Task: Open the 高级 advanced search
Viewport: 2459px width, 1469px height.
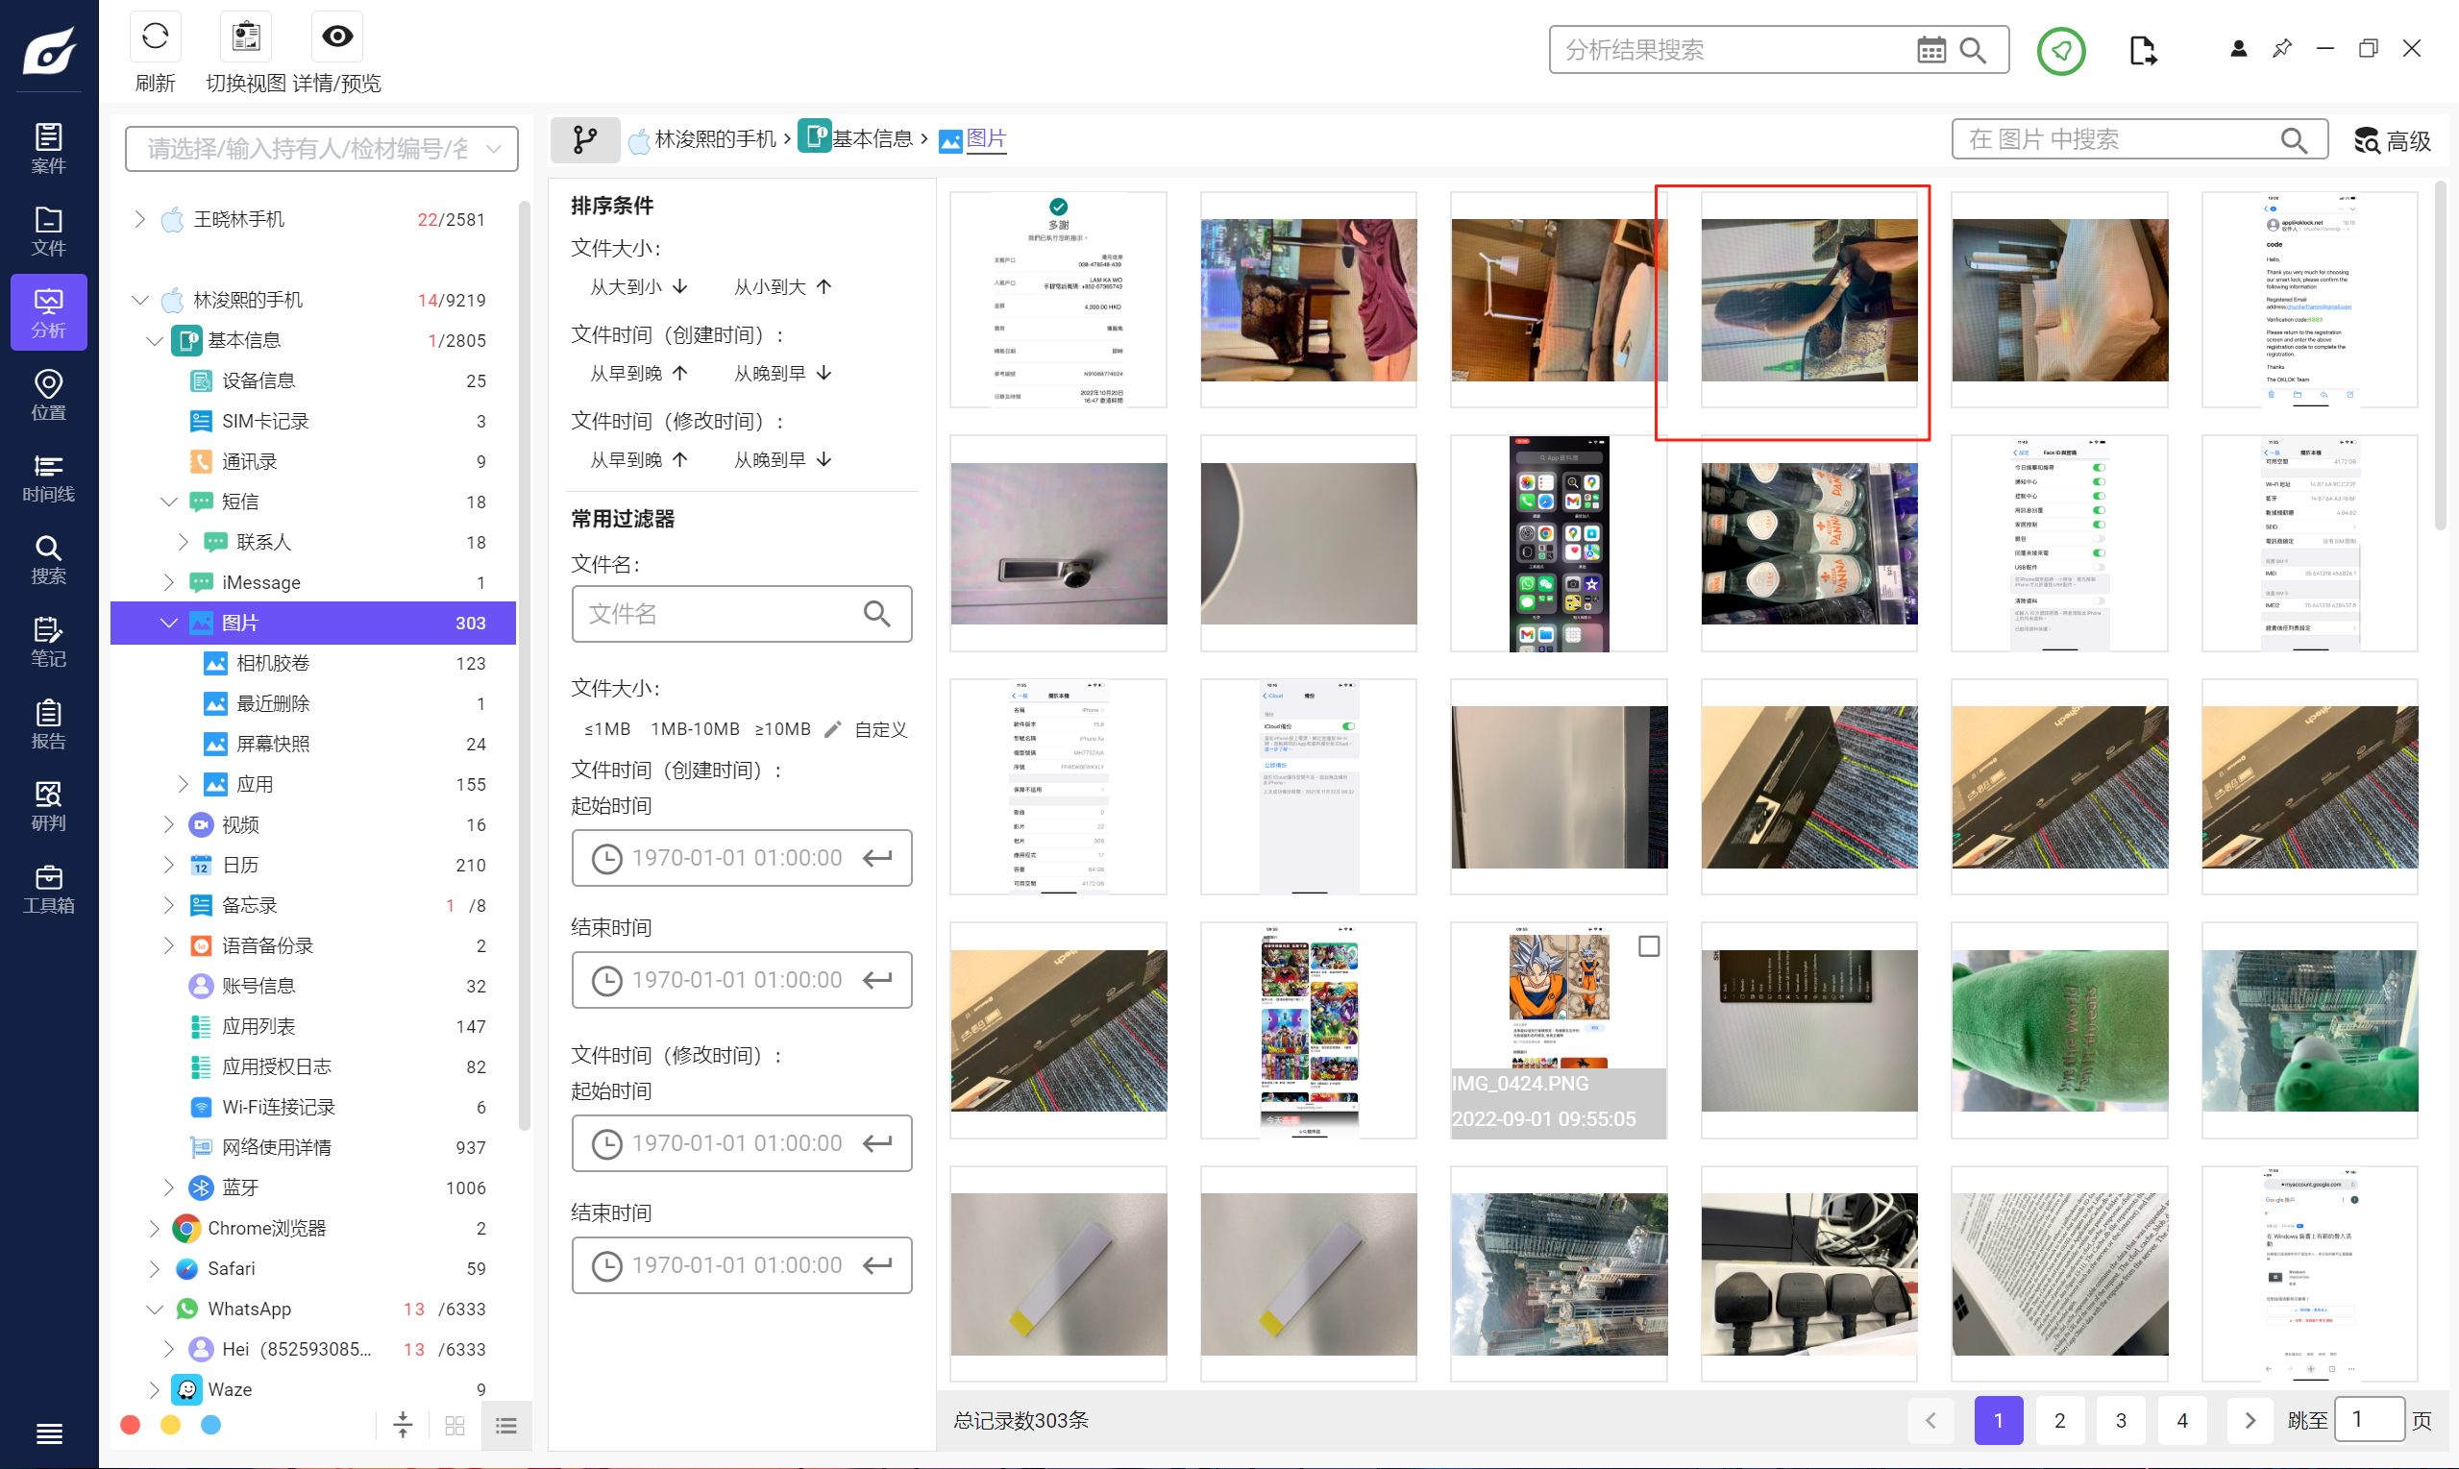Action: click(2393, 140)
